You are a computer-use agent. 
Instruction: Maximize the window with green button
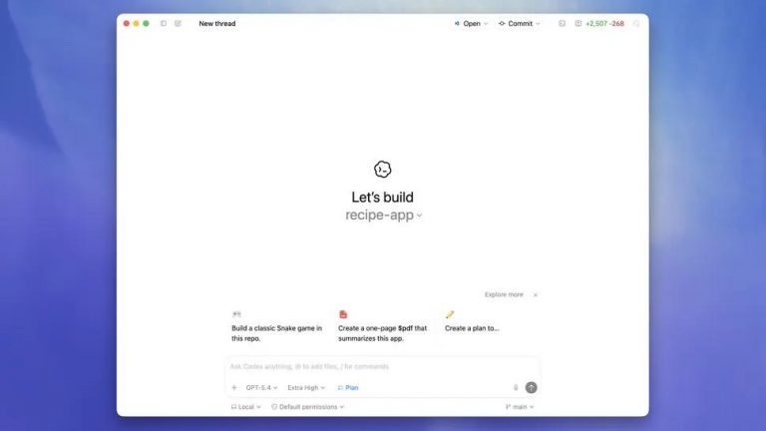(146, 24)
